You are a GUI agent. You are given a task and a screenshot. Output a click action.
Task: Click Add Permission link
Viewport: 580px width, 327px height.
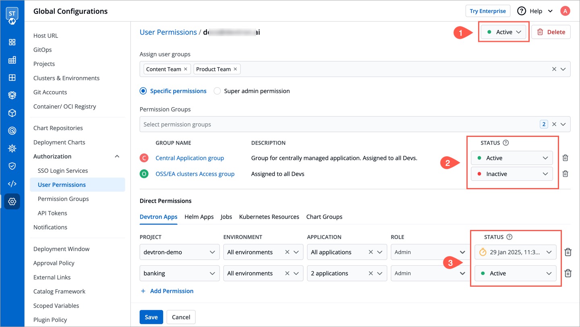(167, 291)
